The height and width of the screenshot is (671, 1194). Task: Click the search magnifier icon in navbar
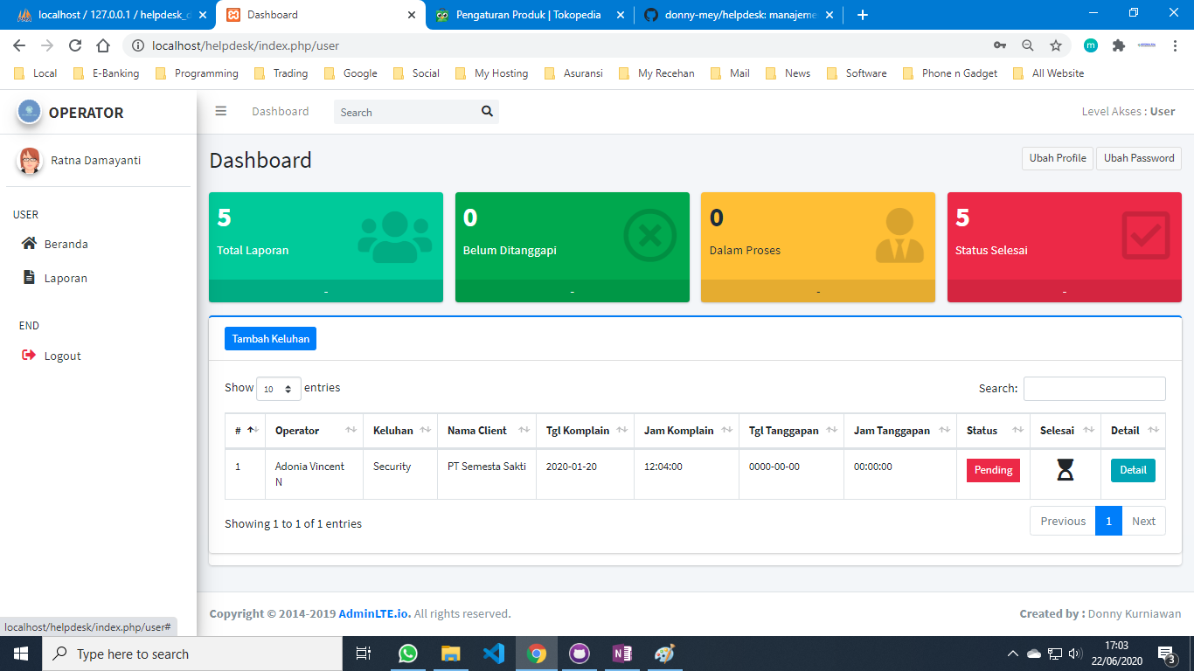point(487,112)
